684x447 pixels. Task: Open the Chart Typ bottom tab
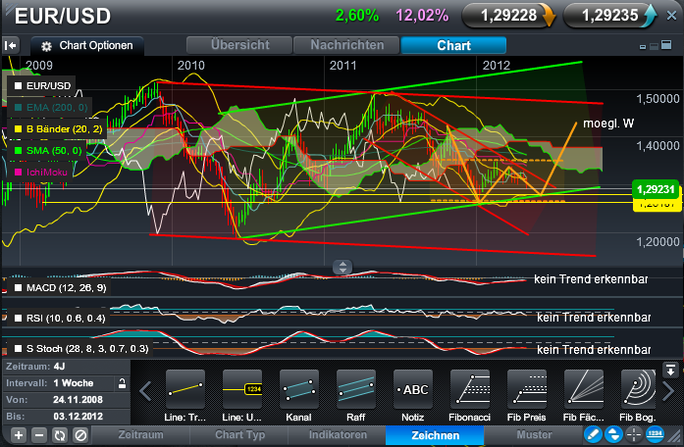click(239, 435)
